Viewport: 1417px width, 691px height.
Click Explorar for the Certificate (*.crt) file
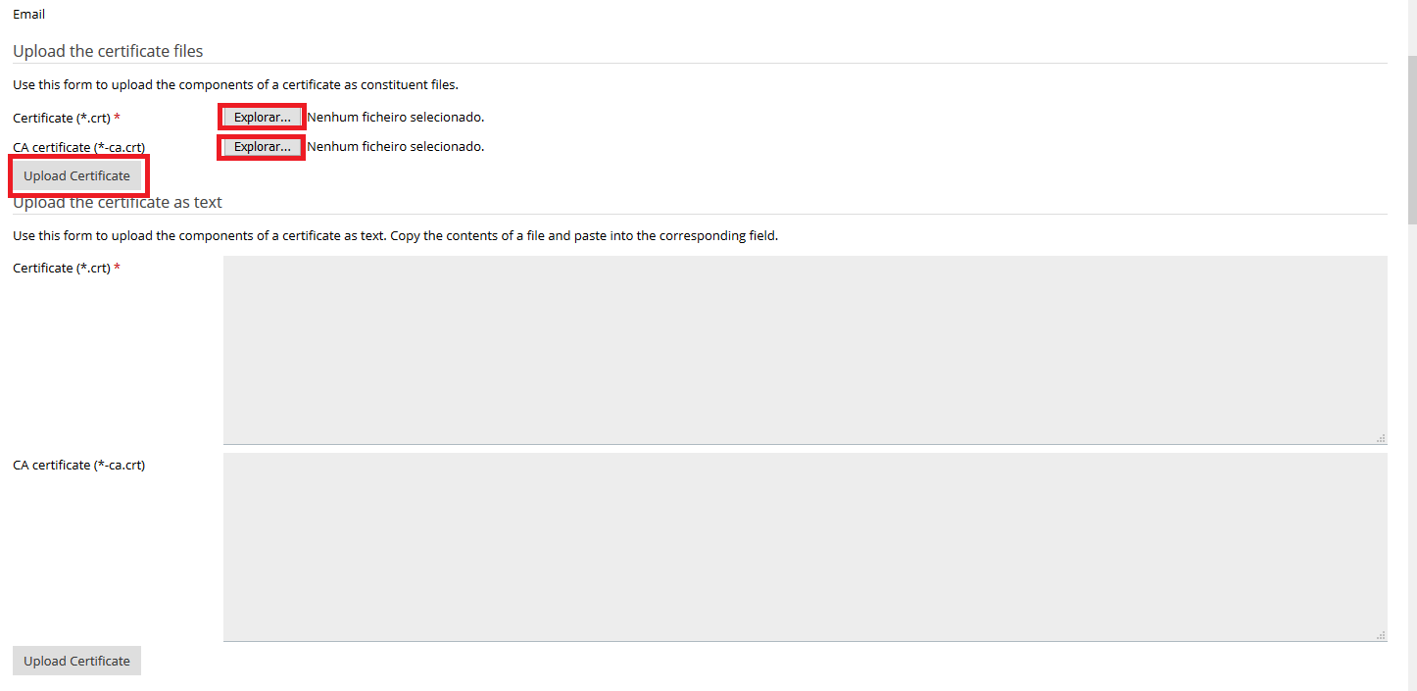pyautogui.click(x=262, y=117)
